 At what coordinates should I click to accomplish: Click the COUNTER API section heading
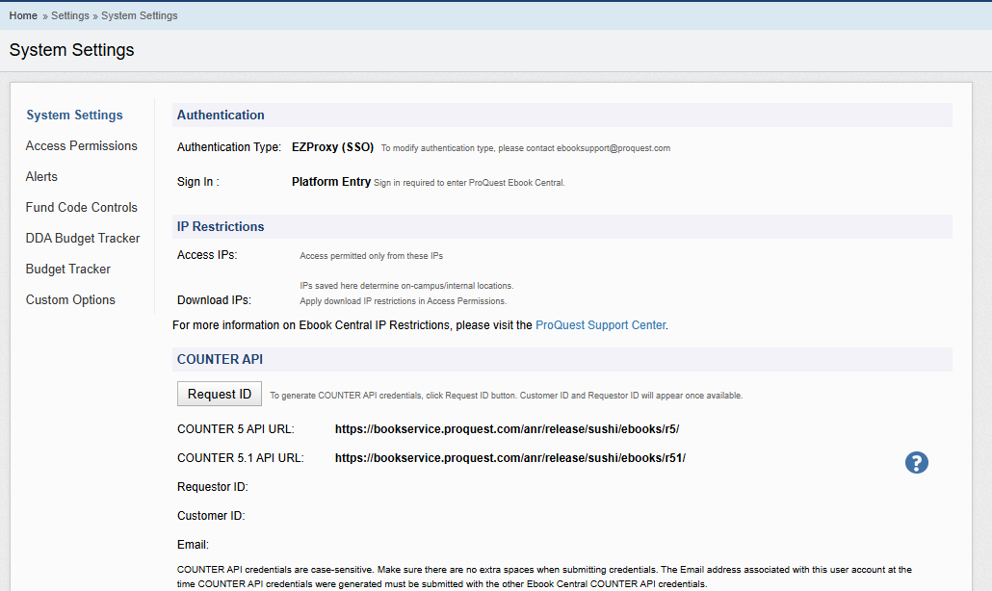click(x=220, y=359)
